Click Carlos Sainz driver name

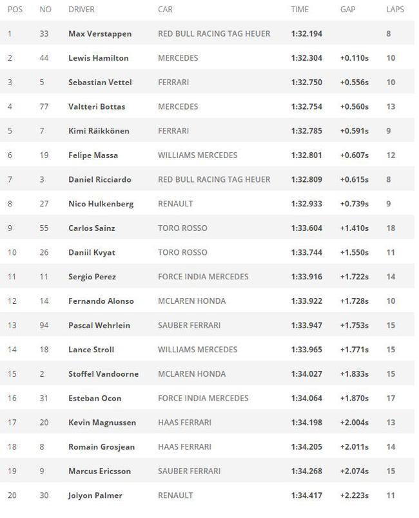pyautogui.click(x=92, y=228)
